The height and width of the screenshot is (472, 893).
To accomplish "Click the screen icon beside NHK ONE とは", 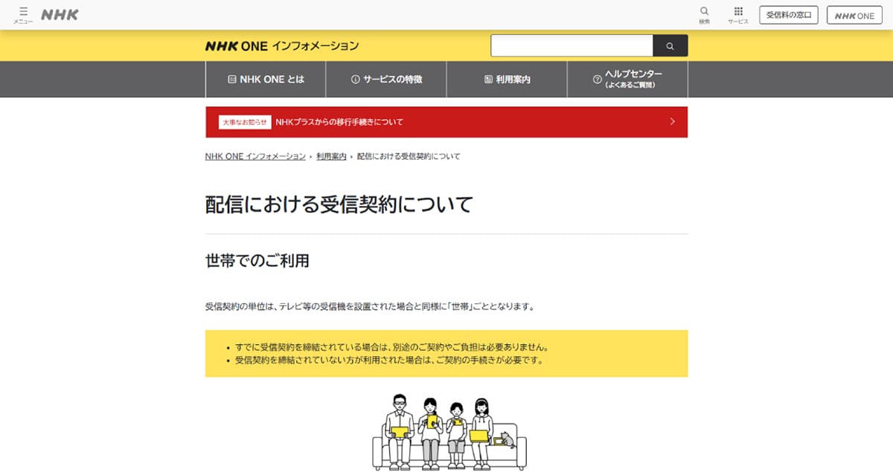I will coord(231,79).
